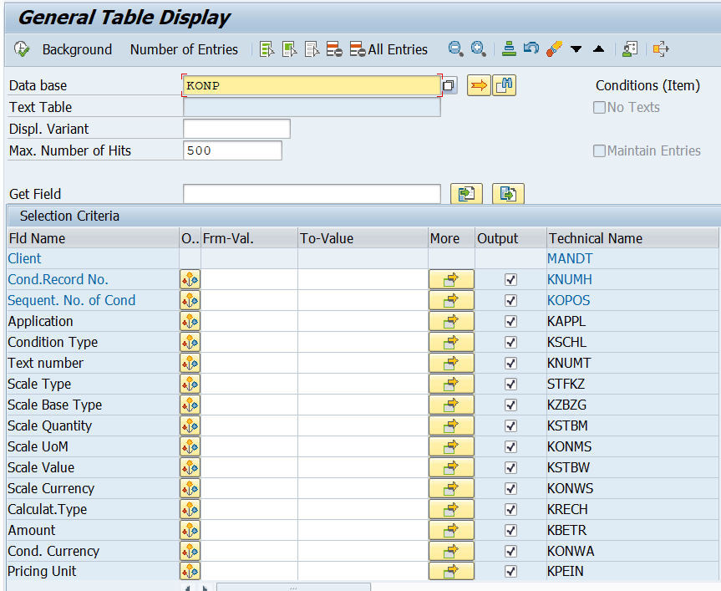Uncheck Output checkbox for Scale UoM row
Viewport: 721px width, 591px height.
(510, 446)
